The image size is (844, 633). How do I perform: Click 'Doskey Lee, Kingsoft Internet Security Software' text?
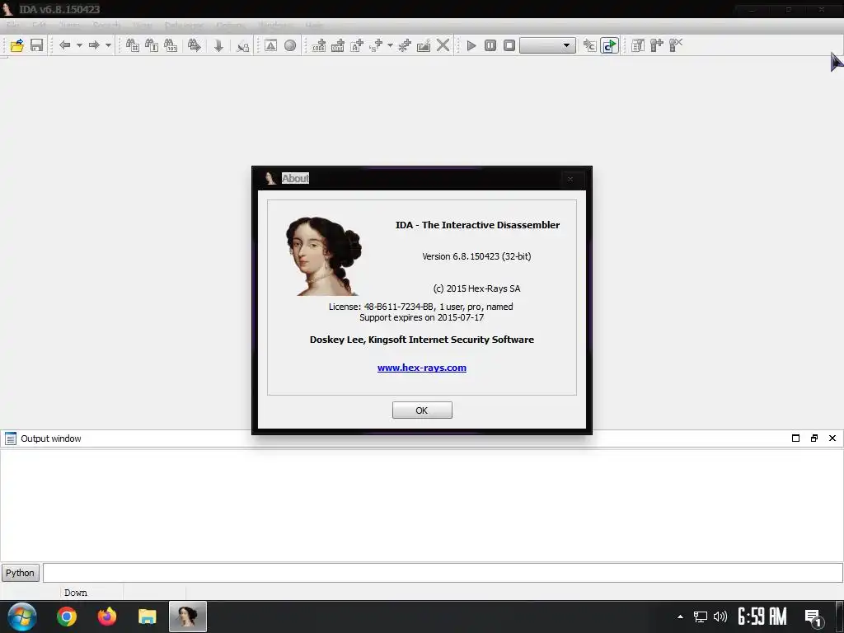[x=422, y=340]
